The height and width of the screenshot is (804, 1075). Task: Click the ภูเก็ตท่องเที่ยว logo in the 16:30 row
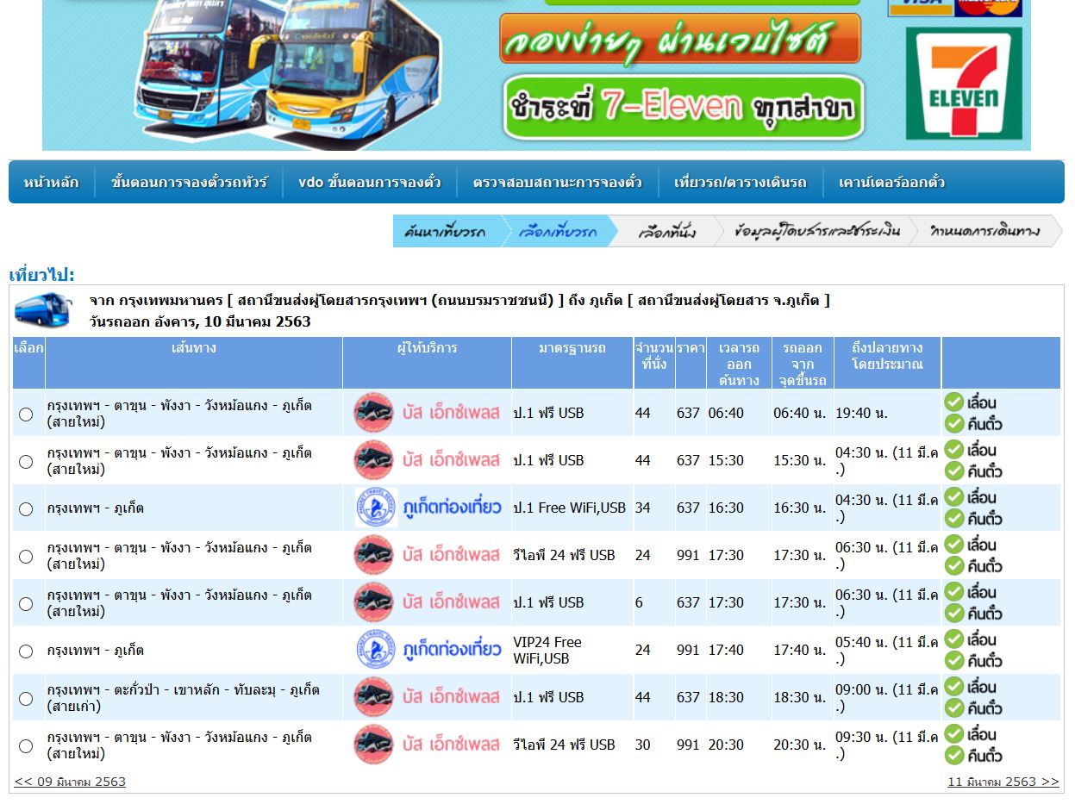click(427, 508)
